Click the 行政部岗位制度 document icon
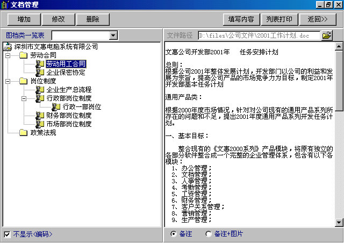Screen dimensions: 344x243 coord(40,98)
